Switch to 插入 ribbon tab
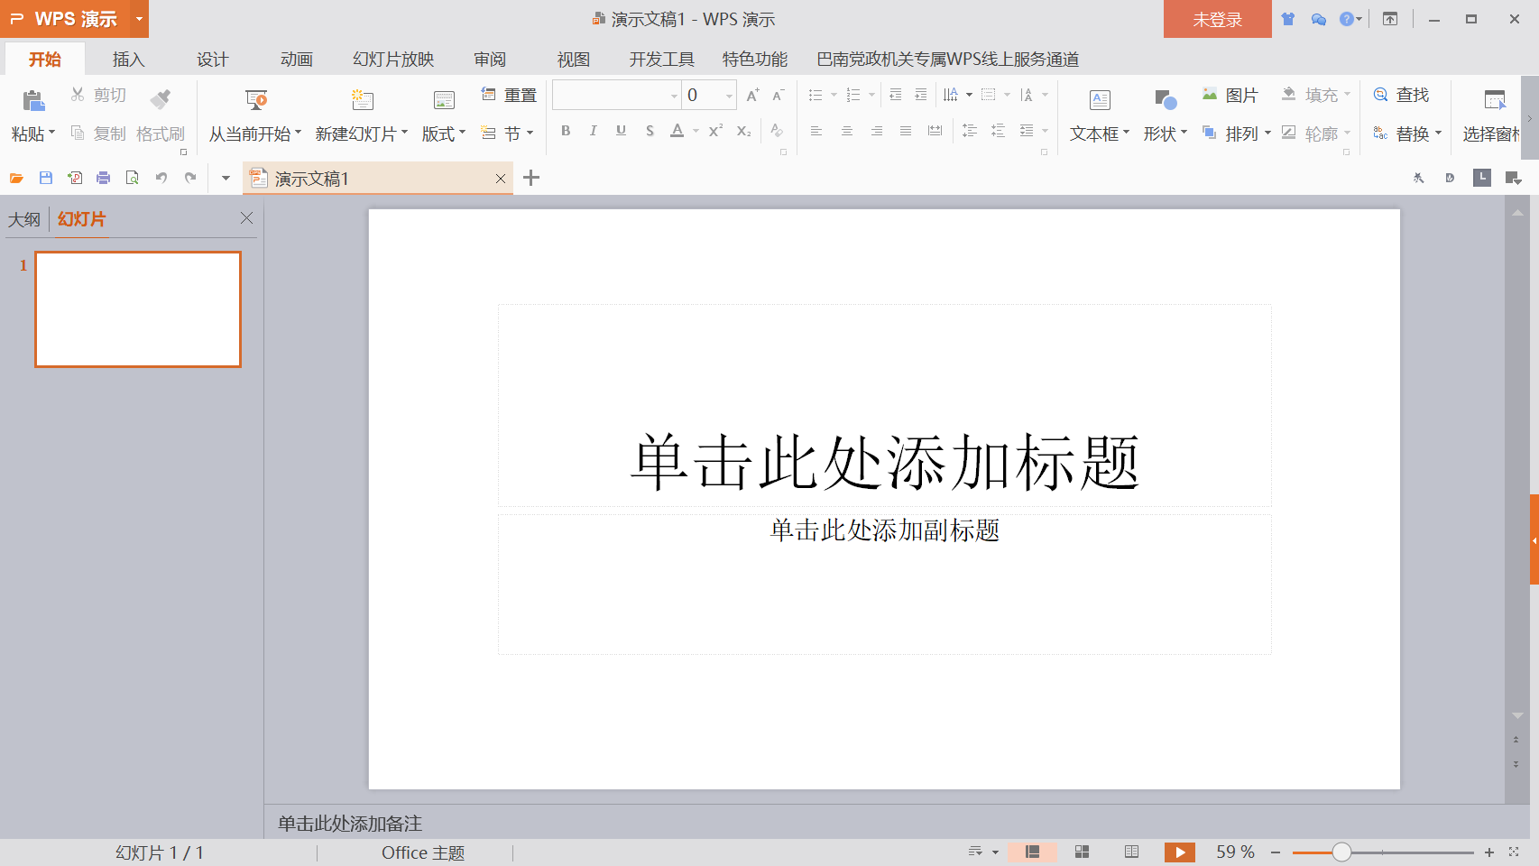This screenshot has width=1539, height=866. (x=128, y=60)
